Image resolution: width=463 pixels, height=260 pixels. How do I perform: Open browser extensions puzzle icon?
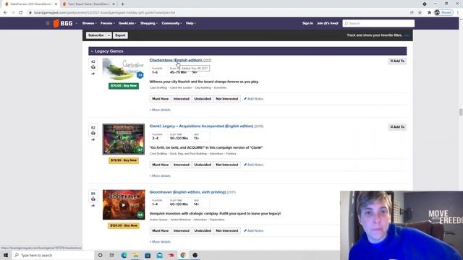click(x=429, y=13)
